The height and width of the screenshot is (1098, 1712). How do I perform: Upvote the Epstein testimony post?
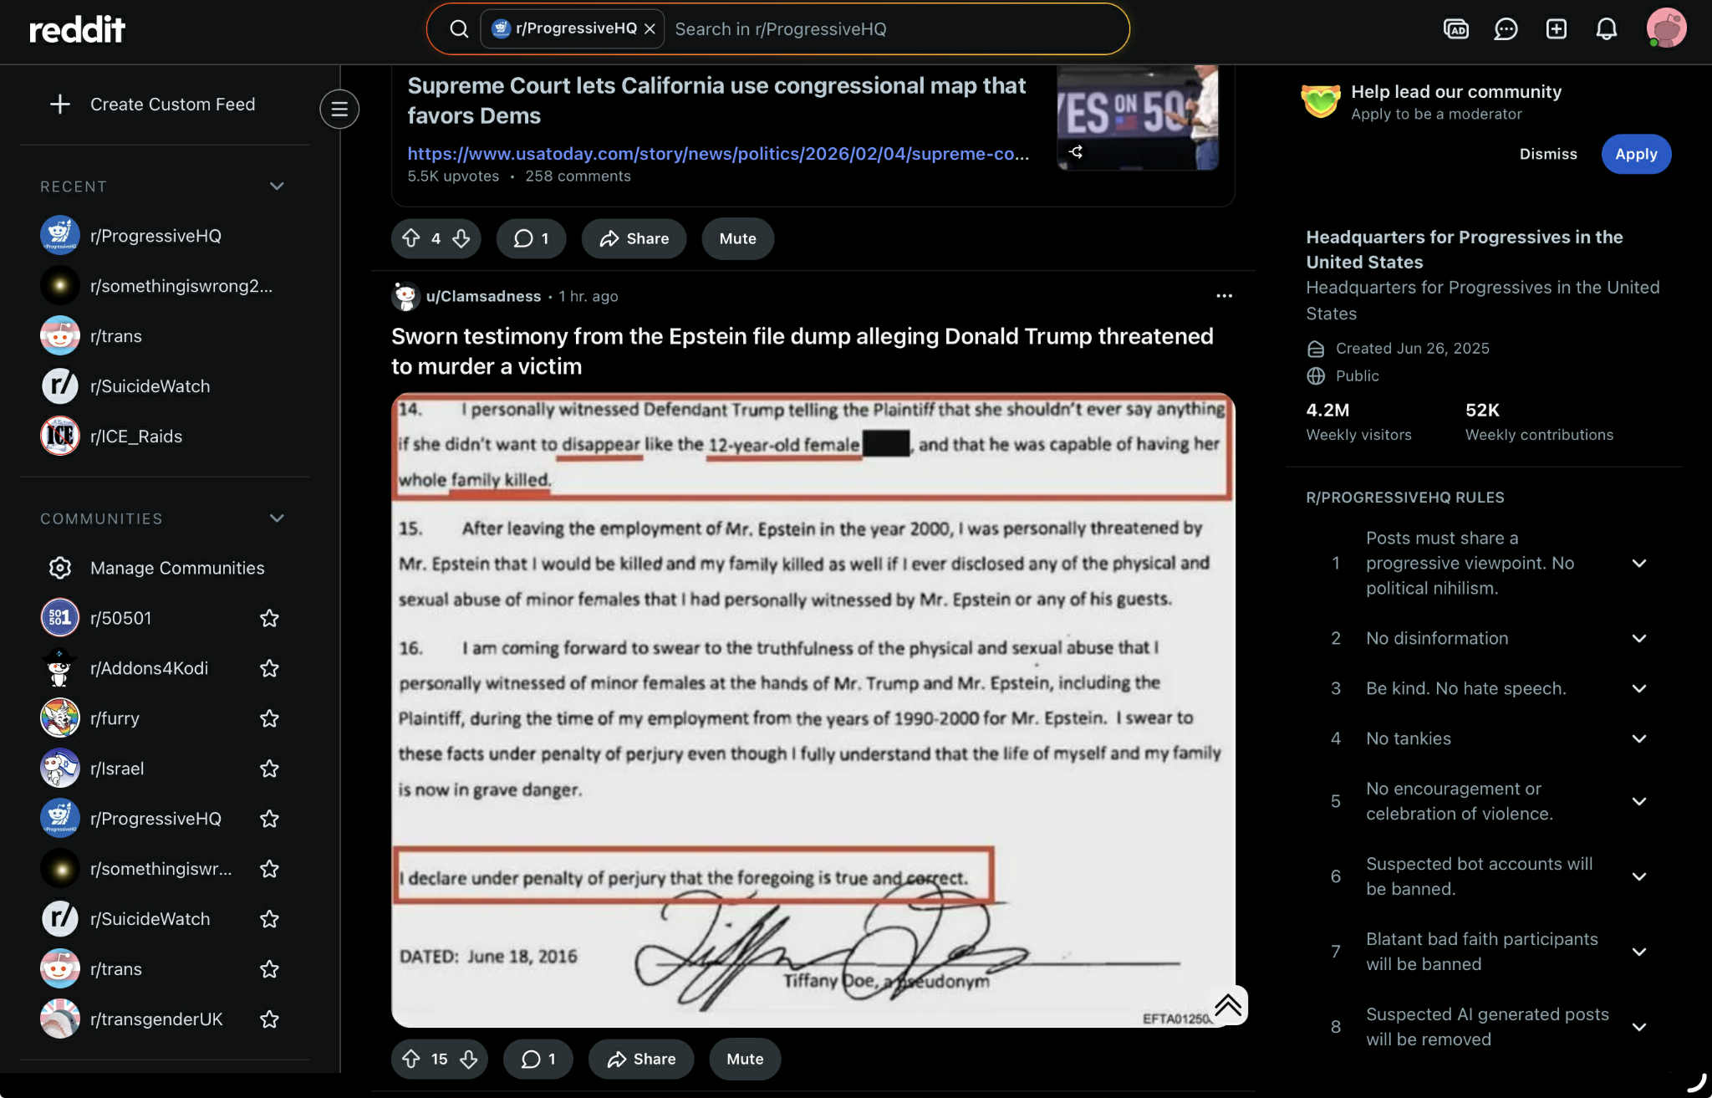click(411, 1059)
